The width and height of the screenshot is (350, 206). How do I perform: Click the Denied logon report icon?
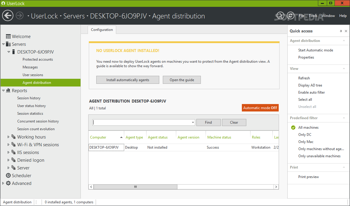point(14,160)
